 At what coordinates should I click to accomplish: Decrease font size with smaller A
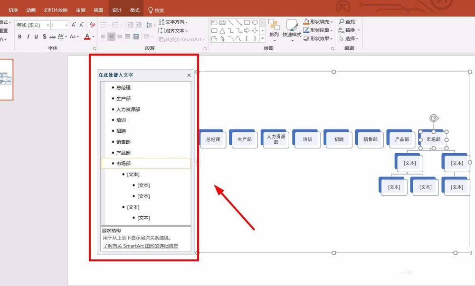(x=82, y=25)
